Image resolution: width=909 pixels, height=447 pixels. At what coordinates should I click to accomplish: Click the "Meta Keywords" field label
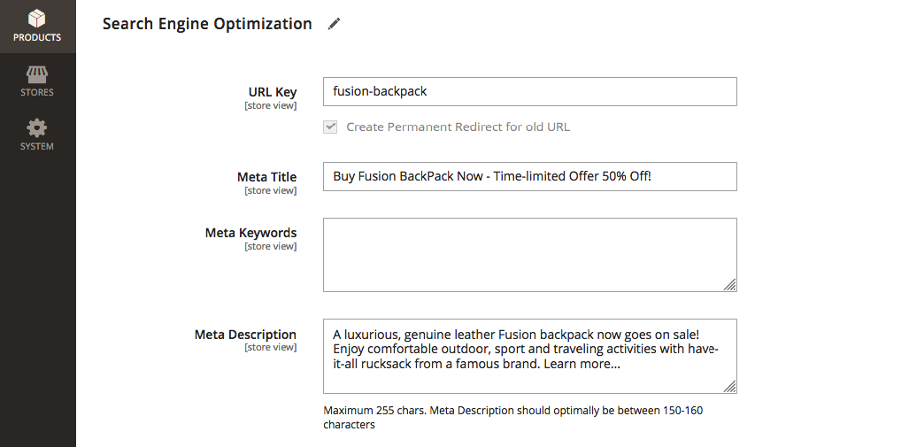coord(250,233)
